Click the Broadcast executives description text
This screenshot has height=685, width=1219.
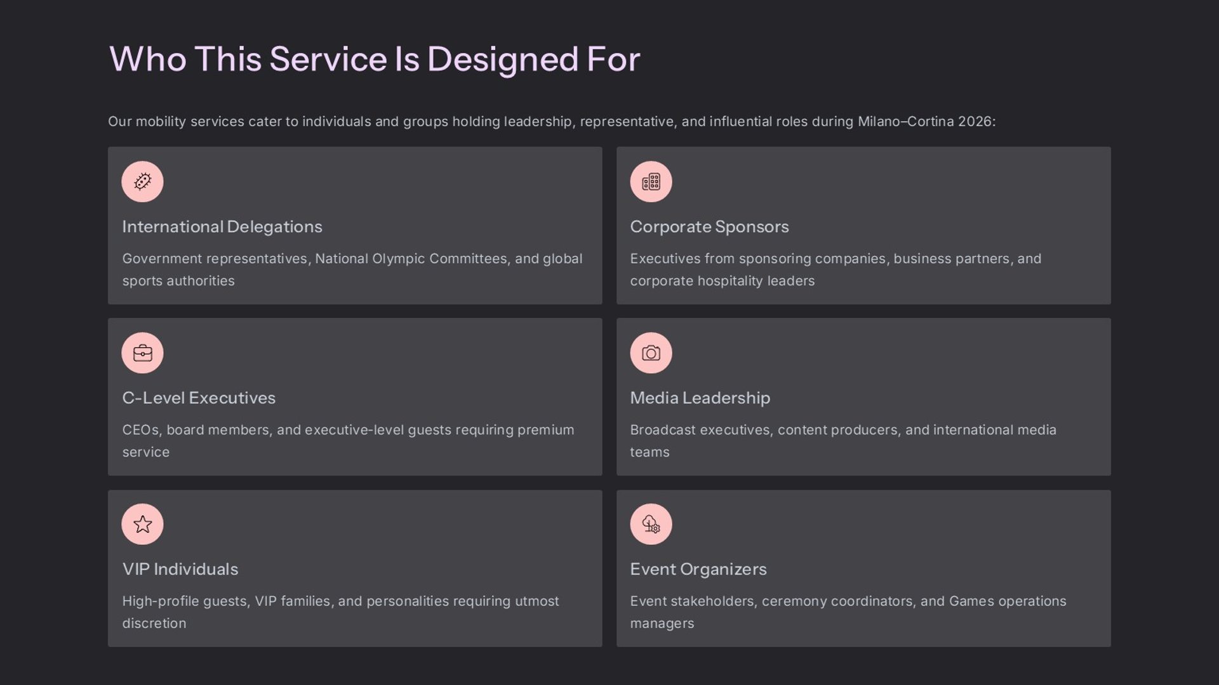(x=843, y=441)
